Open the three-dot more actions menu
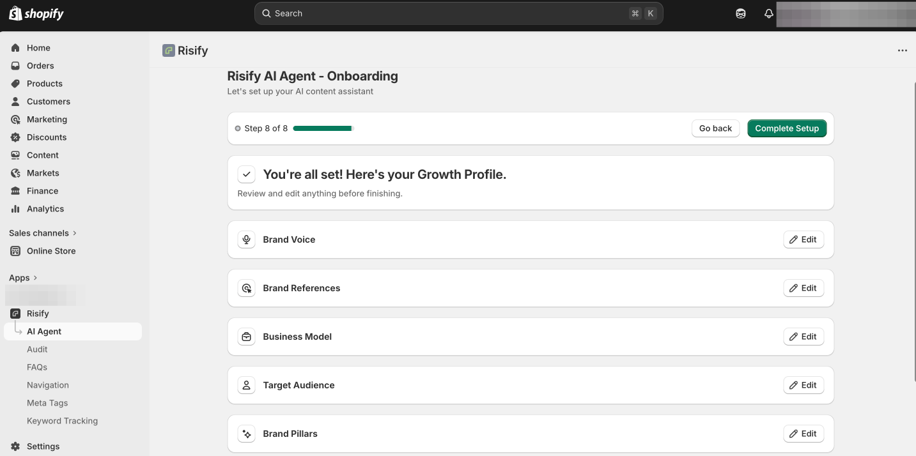Screen dimensions: 916x456 (x=902, y=50)
